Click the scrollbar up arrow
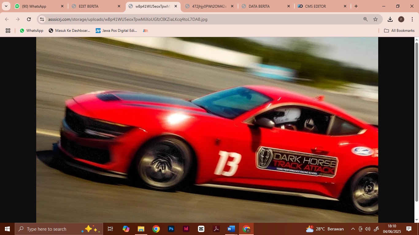The height and width of the screenshot is (235, 419). (x=417, y=39)
